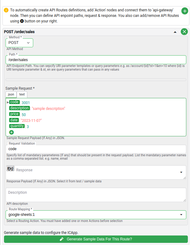This screenshot has width=190, height=245.
Task: Collapse the POST /order/sales section arrow
Action: tap(175, 32)
